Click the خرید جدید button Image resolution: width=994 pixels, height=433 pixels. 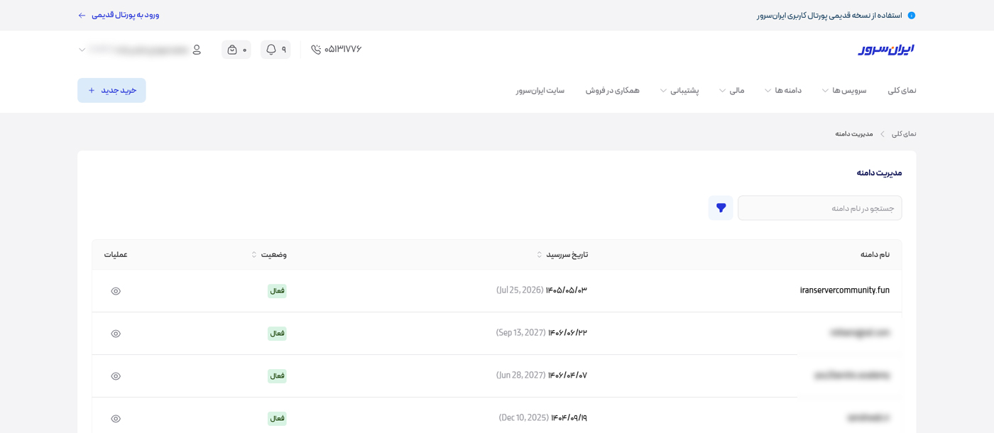click(111, 91)
